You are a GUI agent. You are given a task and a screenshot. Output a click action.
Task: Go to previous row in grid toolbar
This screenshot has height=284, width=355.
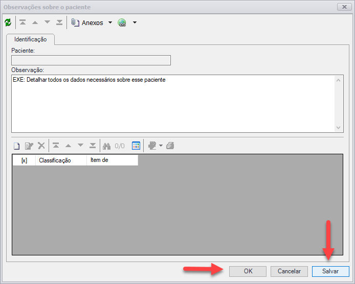68,146
